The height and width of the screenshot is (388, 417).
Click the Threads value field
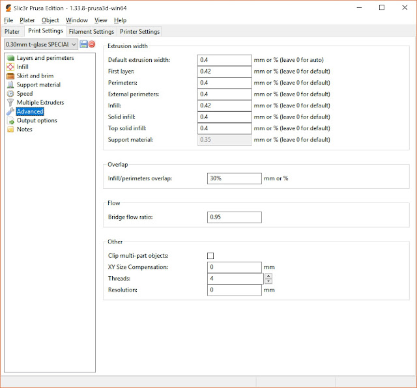click(235, 279)
